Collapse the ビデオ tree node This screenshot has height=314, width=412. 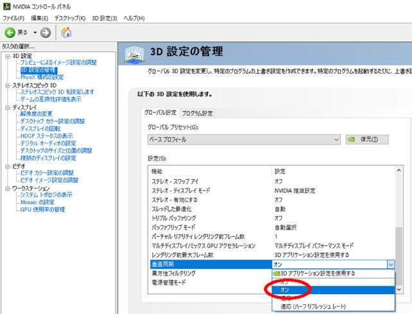8,166
